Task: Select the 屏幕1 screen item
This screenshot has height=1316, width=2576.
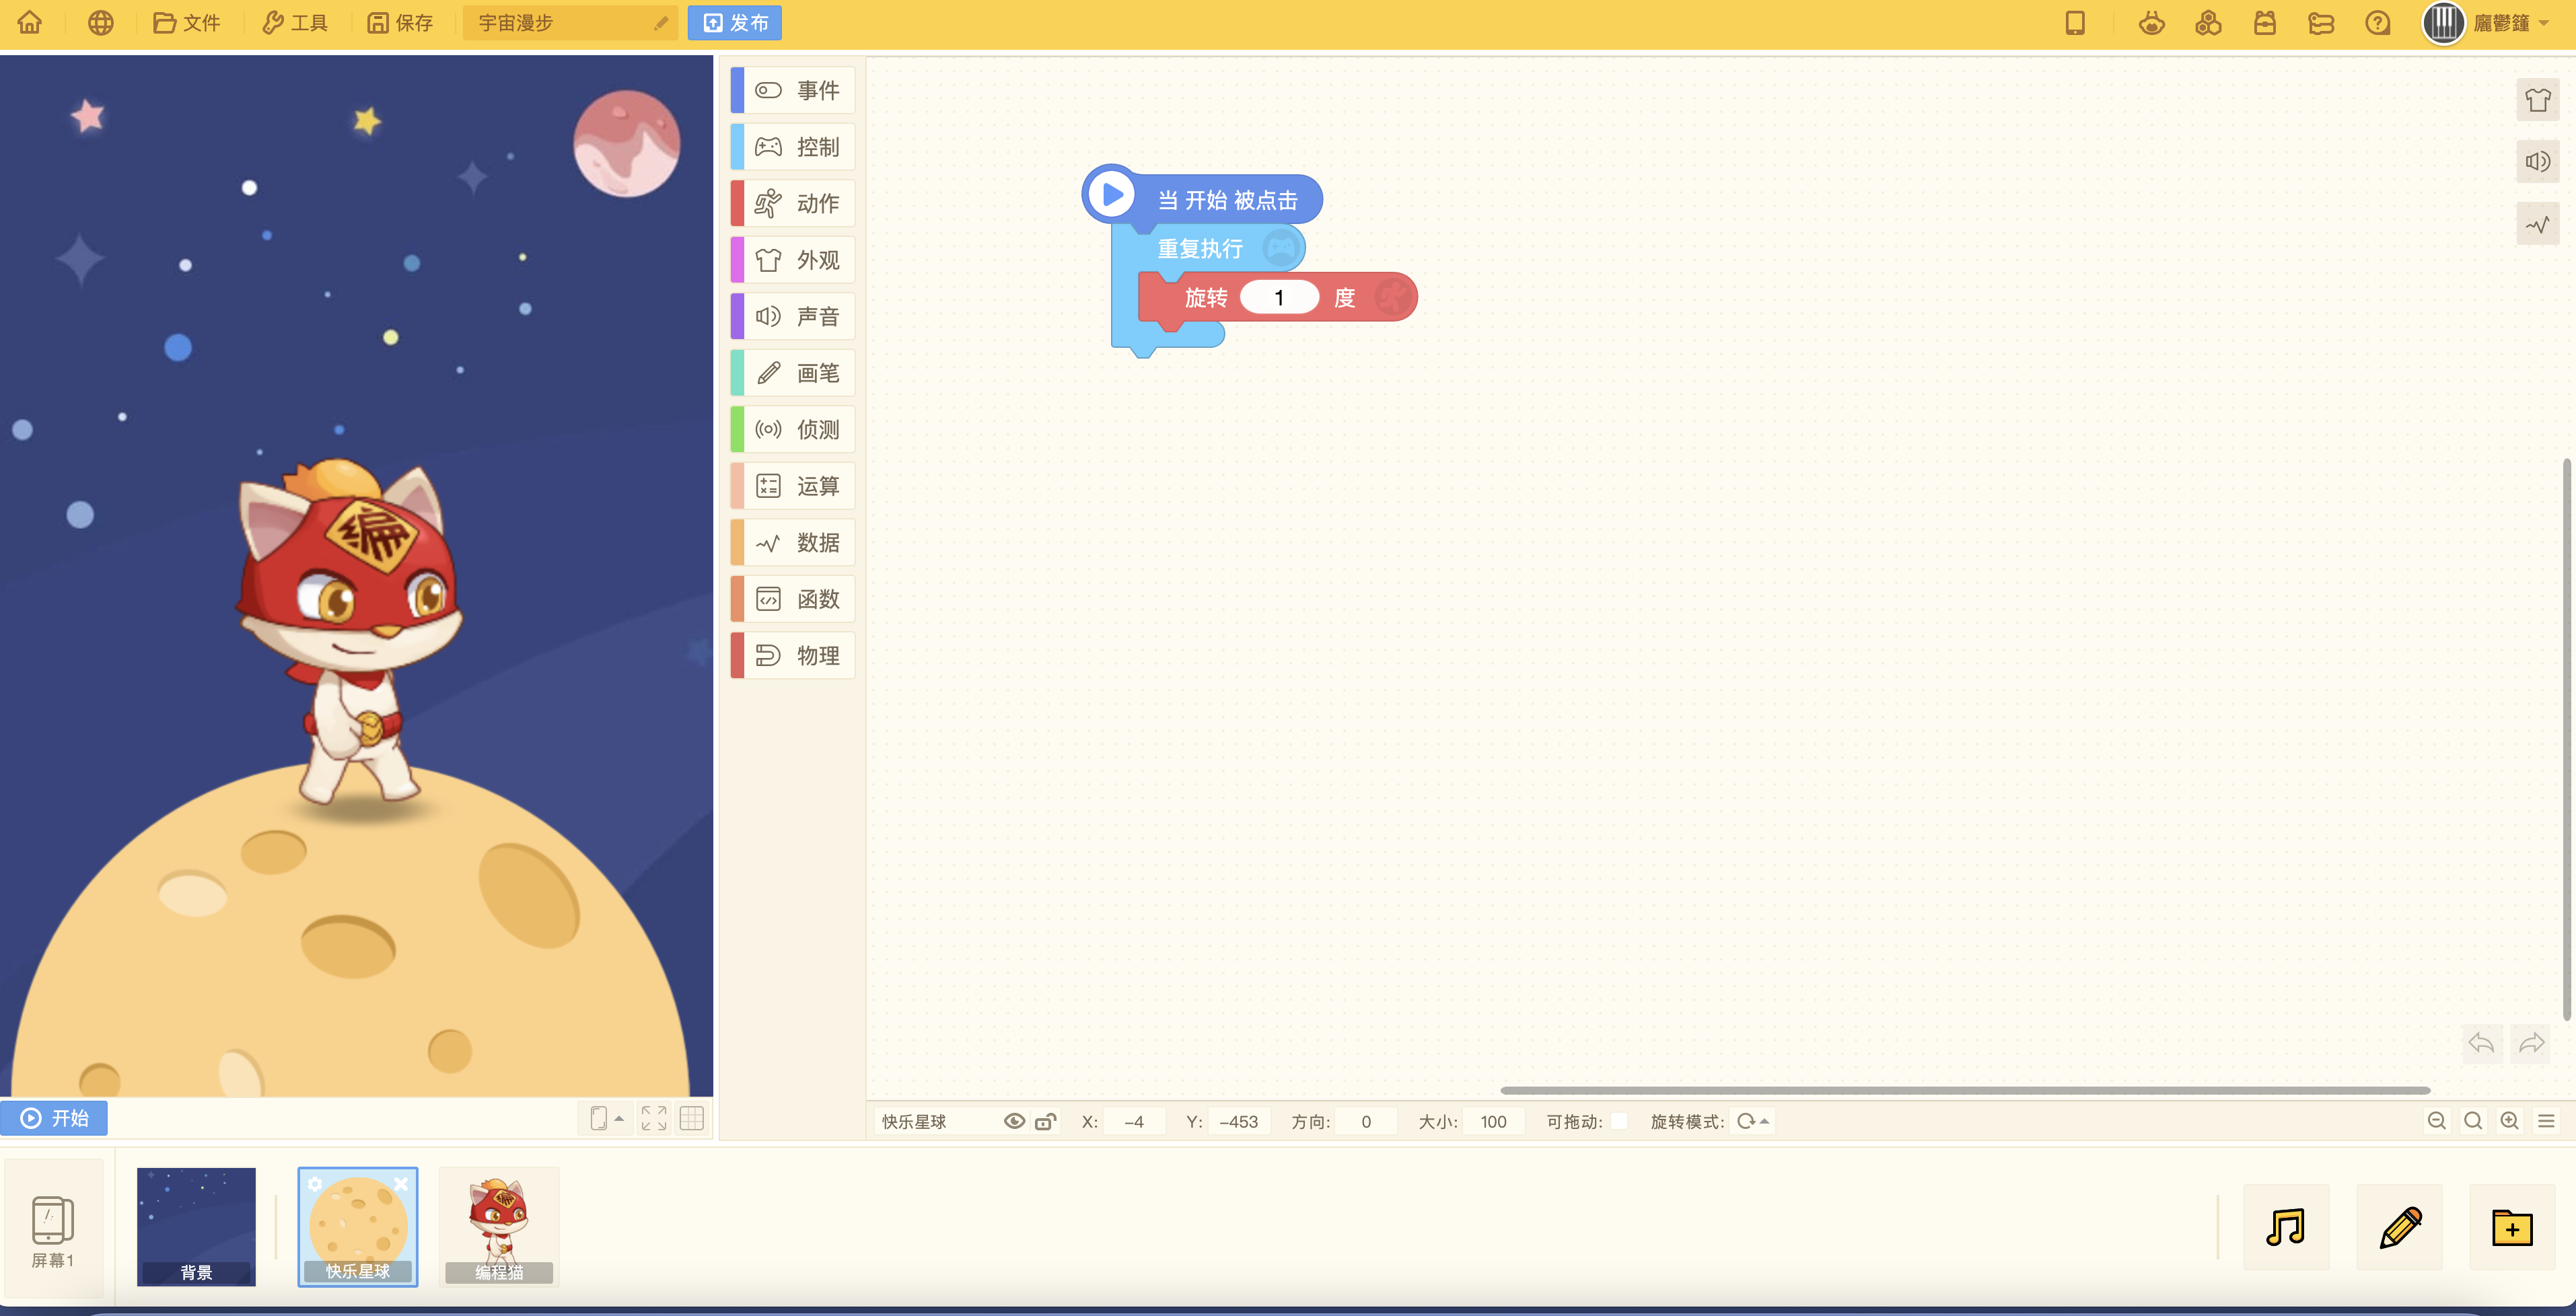Action: pyautogui.click(x=54, y=1229)
